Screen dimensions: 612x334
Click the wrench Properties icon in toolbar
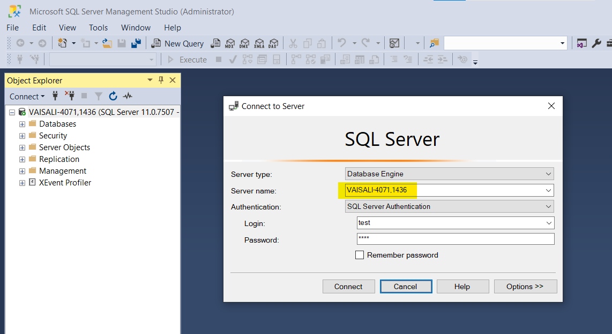[596, 43]
